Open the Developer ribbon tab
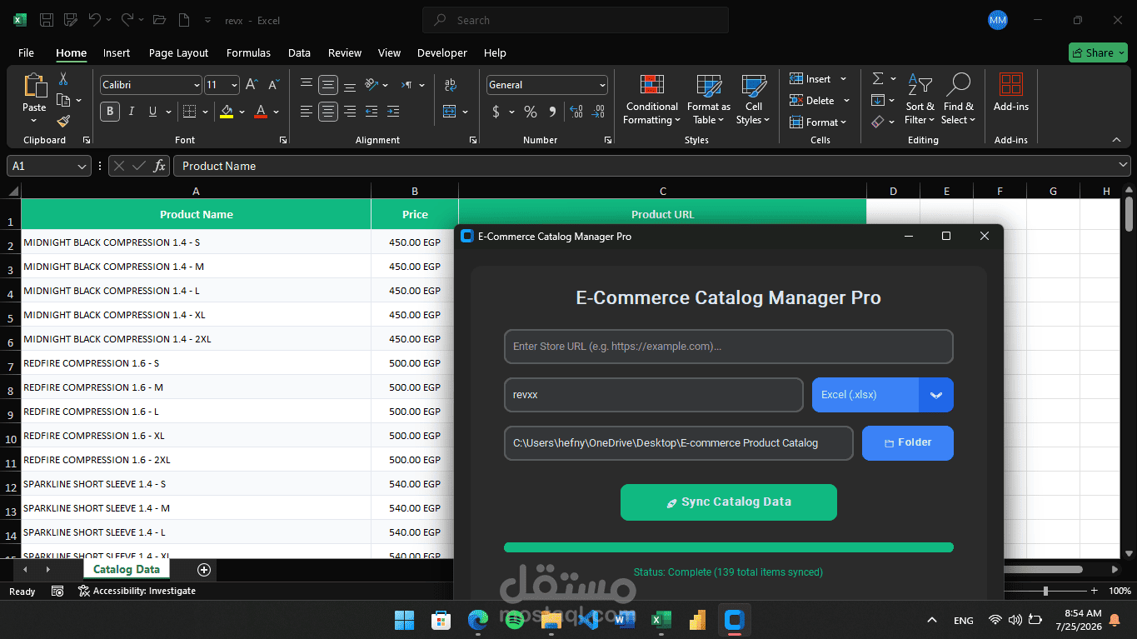 pos(442,52)
